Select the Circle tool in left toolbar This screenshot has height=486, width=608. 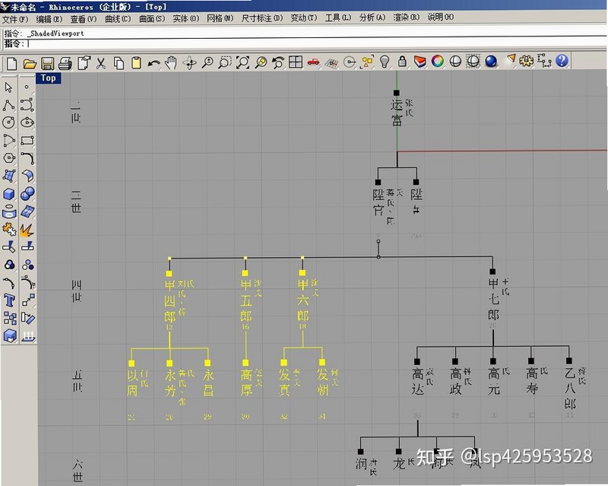[x=8, y=122]
